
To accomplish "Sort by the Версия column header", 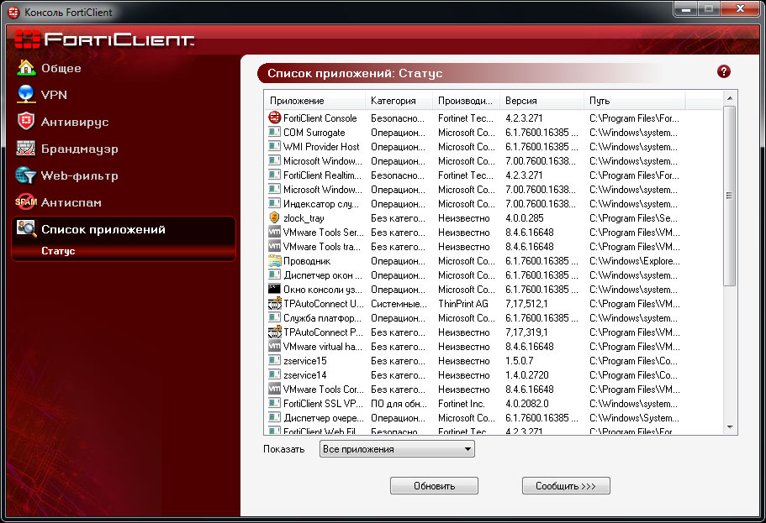I will click(541, 101).
